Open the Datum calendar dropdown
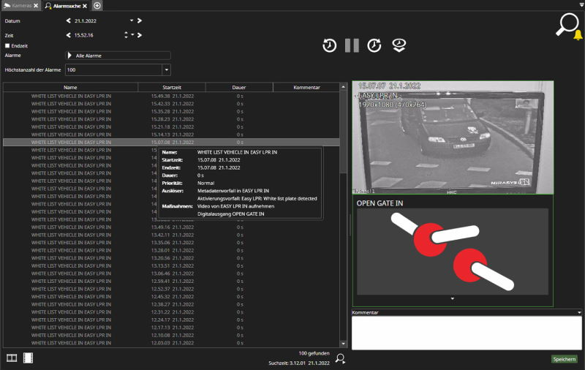585x370 pixels. (x=132, y=21)
